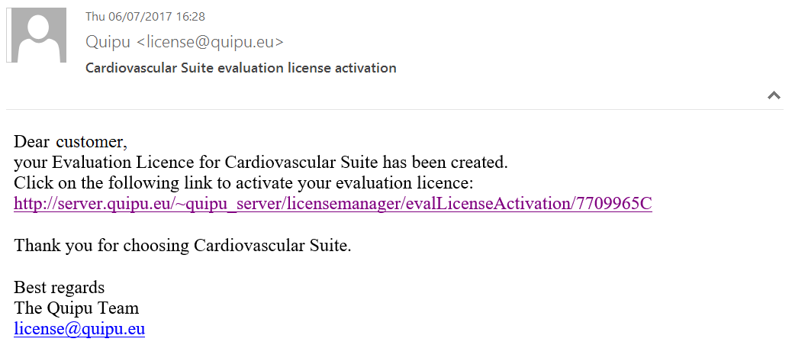792x358 pixels.
Task: Click the "Dear customer," greeting text
Action: [x=70, y=142]
